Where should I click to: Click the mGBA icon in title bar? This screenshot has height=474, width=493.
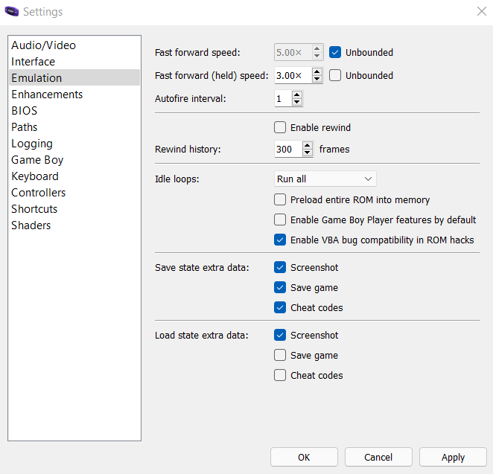pyautogui.click(x=12, y=12)
